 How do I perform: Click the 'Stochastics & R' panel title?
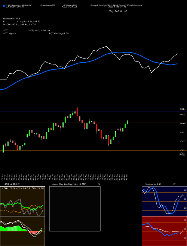tap(153, 184)
